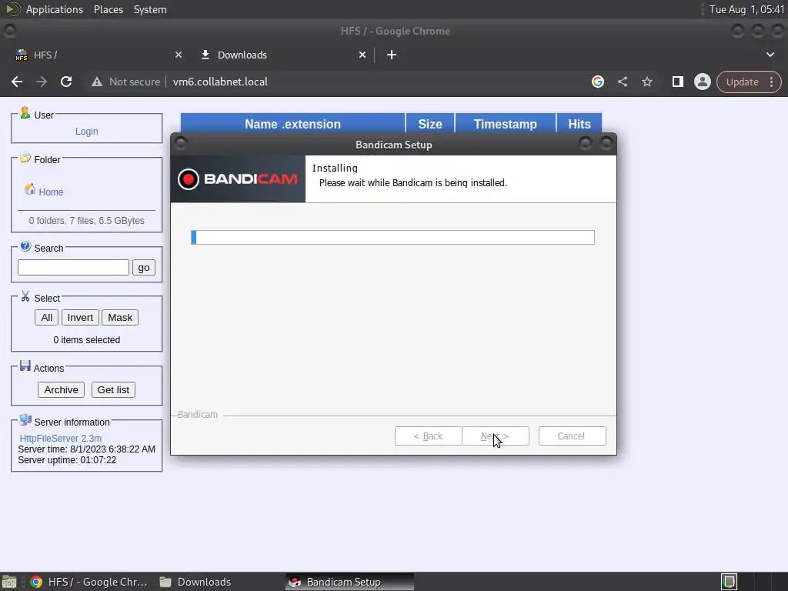Click the Back button in Bandicam Setup
The width and height of the screenshot is (788, 591).
(428, 436)
